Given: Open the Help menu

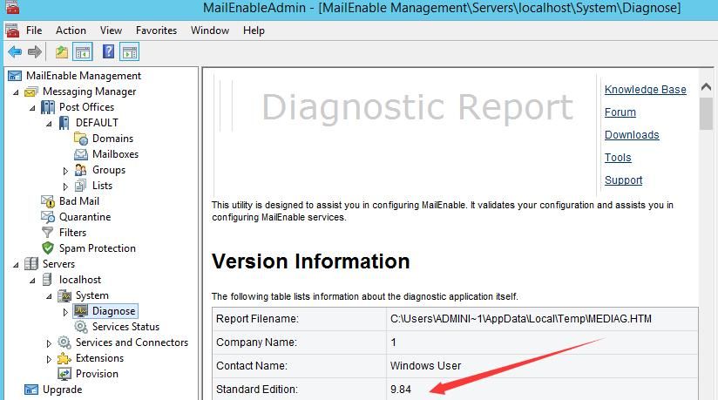Looking at the screenshot, I should point(254,31).
